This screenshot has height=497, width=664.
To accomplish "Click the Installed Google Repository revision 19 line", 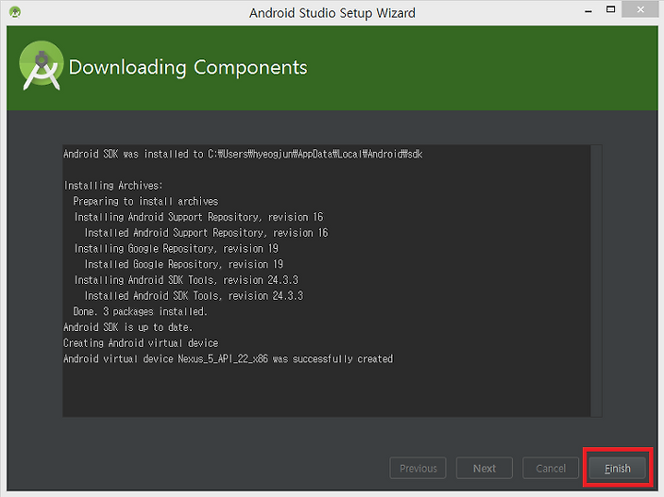I will [184, 264].
